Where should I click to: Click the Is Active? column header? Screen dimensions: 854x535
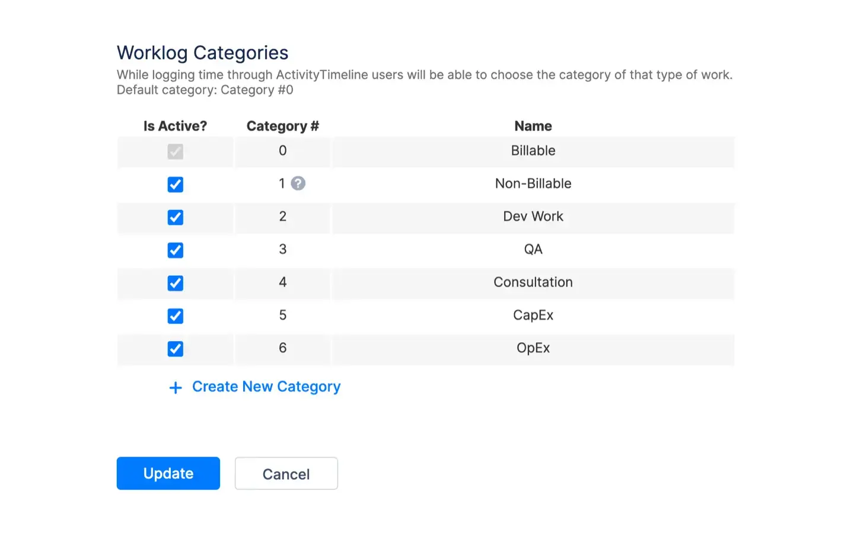(175, 126)
